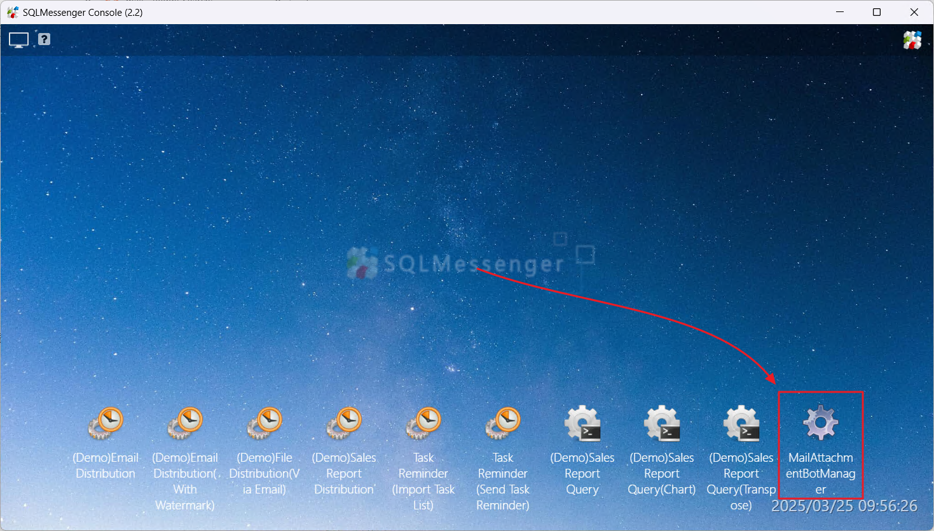
Task: Open (Demo)File Distribution (Via Email) icon
Action: click(x=264, y=424)
